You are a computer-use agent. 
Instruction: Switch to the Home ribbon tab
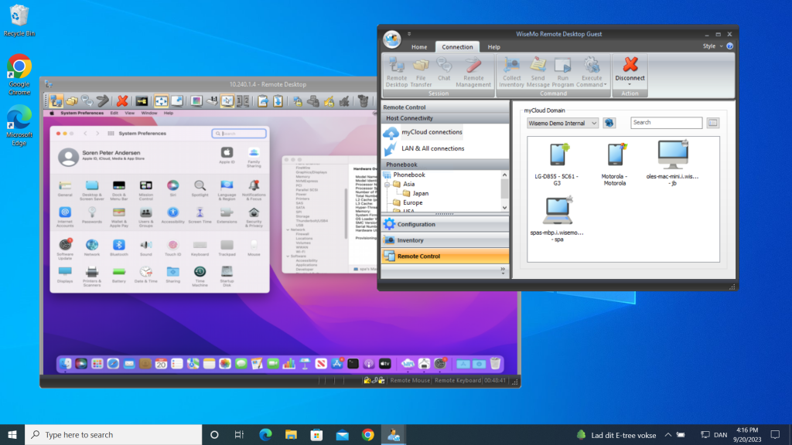coord(419,46)
